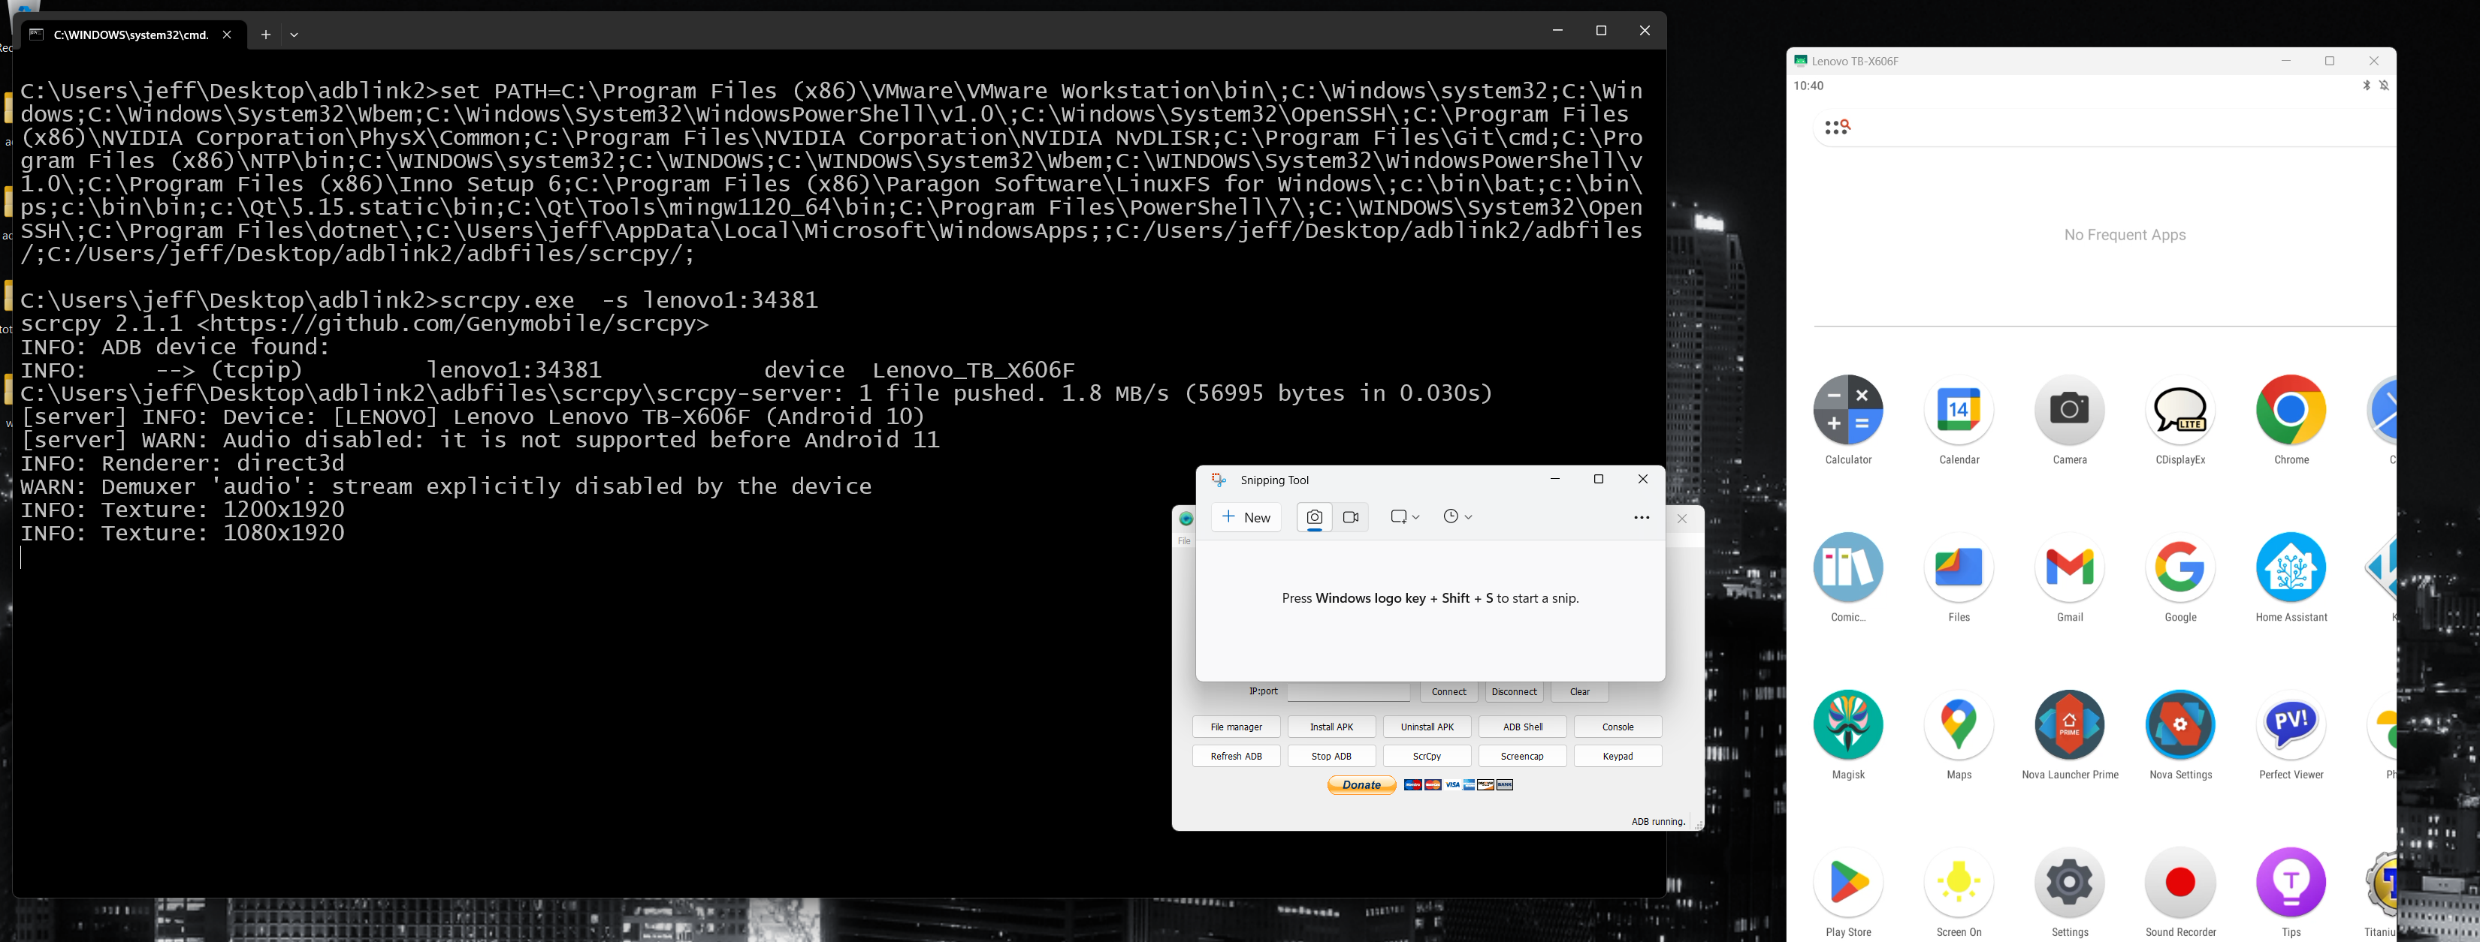
Task: Open the Tips app
Action: 2291,883
